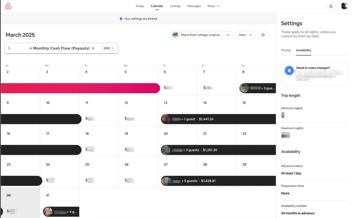Open the notifications bell icon
Image resolution: width=353 pixels, height=218 pixels.
pyautogui.click(x=331, y=6)
